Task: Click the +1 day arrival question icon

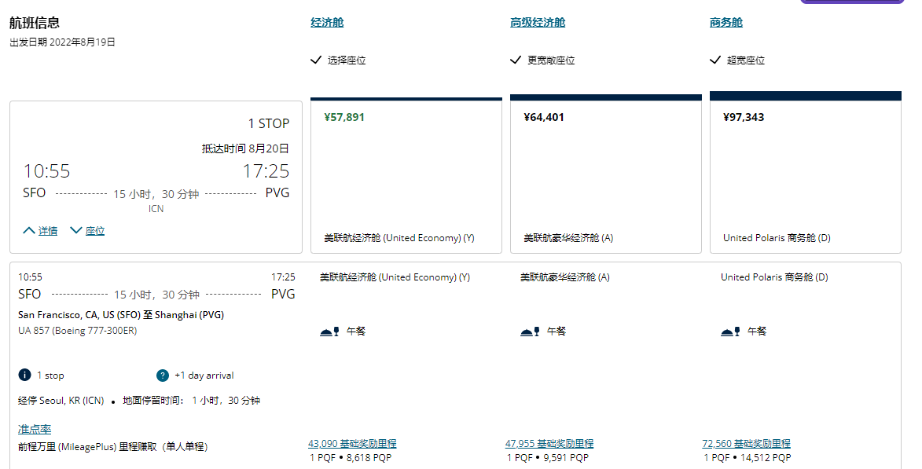Action: 163,376
